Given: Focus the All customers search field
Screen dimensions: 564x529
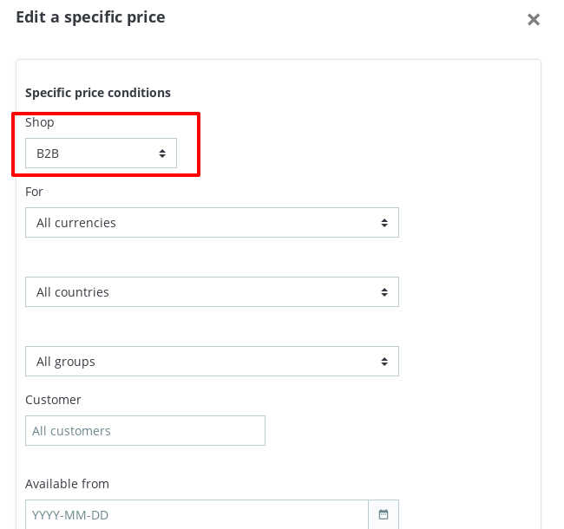Looking at the screenshot, I should point(145,431).
